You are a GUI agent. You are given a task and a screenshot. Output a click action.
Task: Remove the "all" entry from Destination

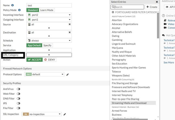coord(70,32)
